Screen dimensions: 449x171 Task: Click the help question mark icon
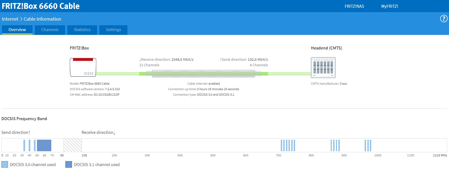443,19
